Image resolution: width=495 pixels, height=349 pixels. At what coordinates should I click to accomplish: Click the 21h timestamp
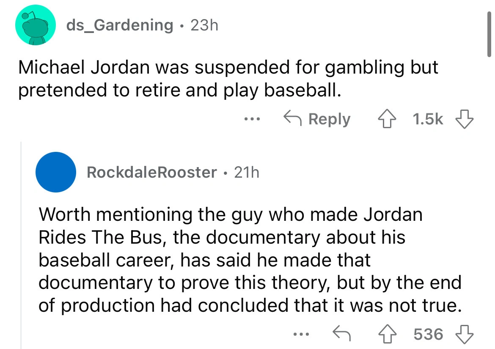tap(246, 172)
